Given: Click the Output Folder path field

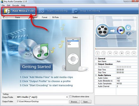Looking at the screenshot, I should coord(42,102).
